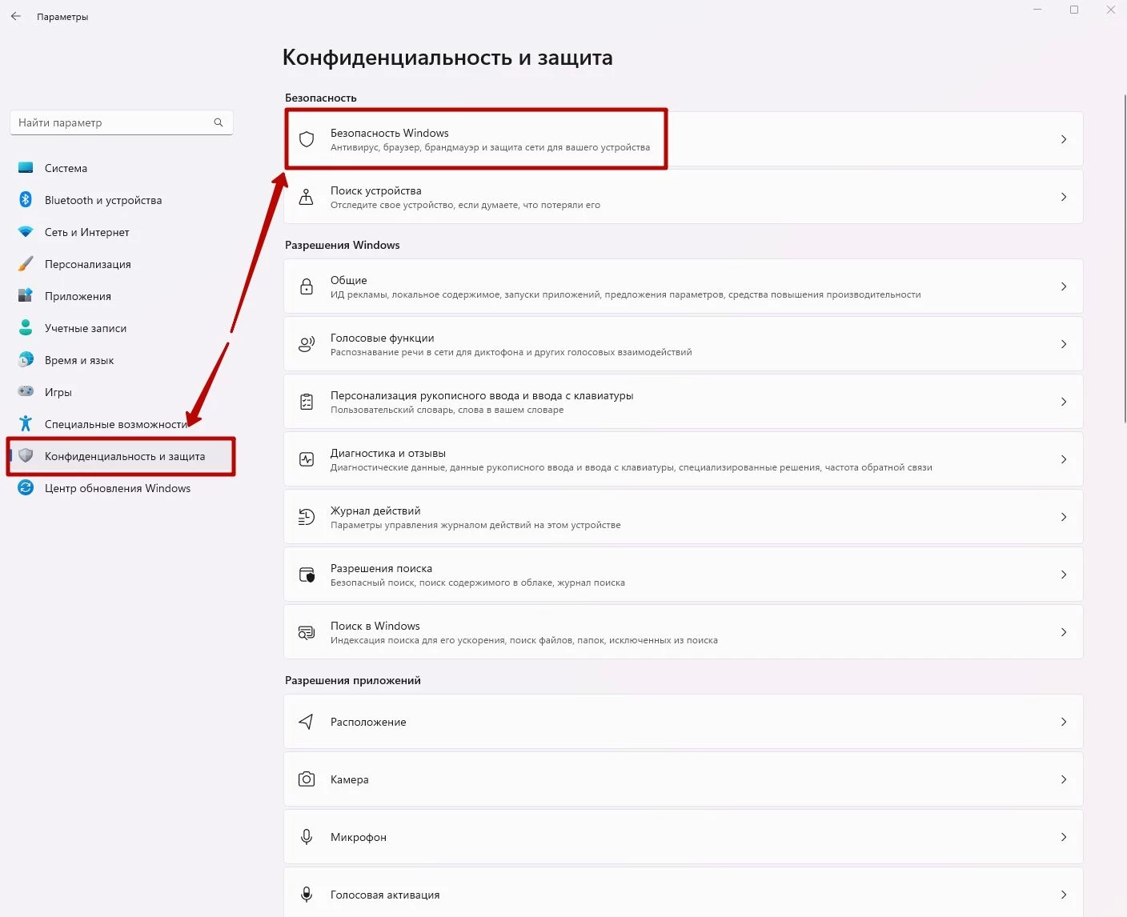Click the Find my device location icon
The height and width of the screenshot is (917, 1127).
[x=307, y=197]
